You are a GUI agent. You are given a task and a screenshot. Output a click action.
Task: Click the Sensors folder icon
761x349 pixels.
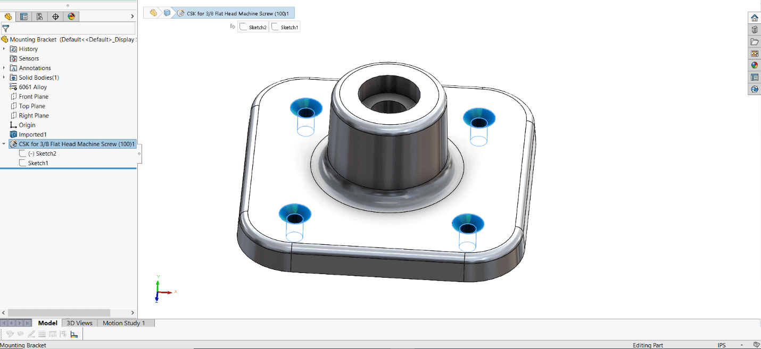[x=14, y=58]
